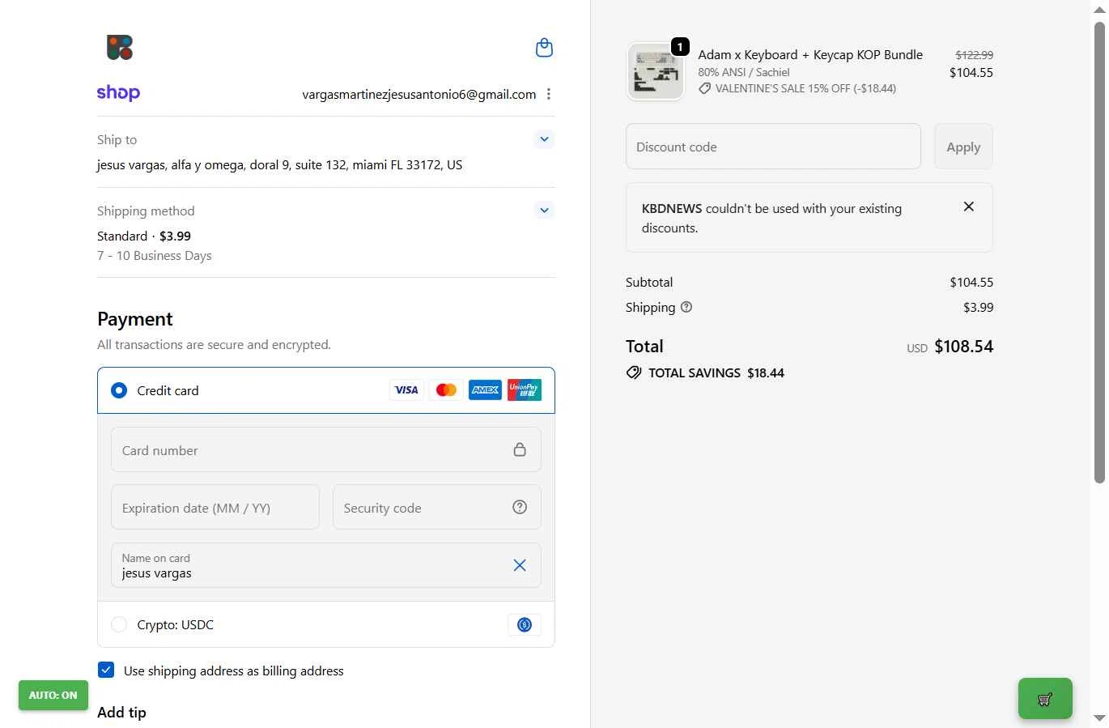Click the Shop Pay logo
The height and width of the screenshot is (728, 1109).
pos(118,93)
